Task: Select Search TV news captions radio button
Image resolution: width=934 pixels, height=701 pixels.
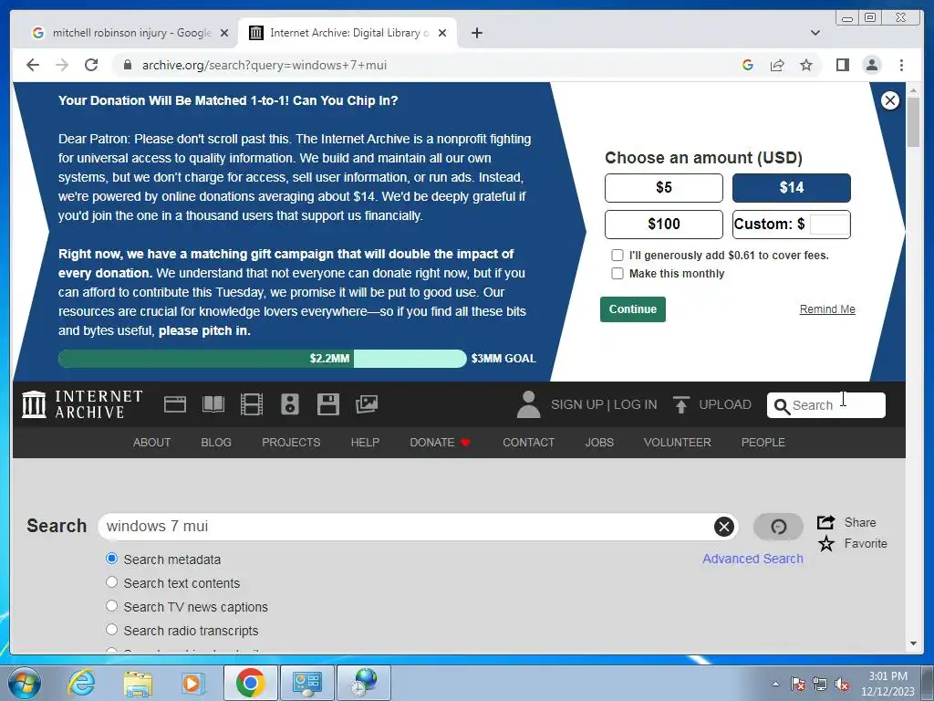Action: click(111, 606)
